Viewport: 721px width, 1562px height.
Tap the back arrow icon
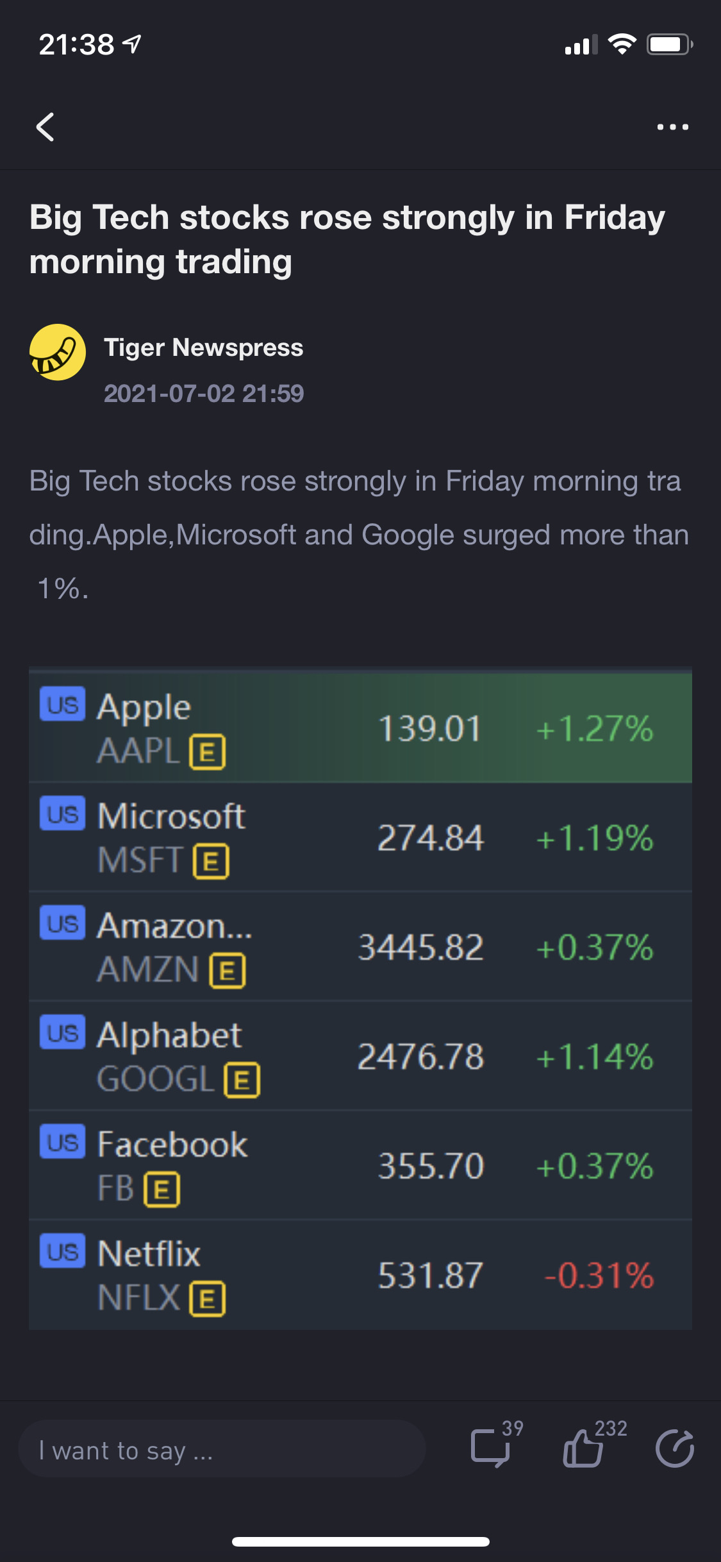tap(45, 127)
